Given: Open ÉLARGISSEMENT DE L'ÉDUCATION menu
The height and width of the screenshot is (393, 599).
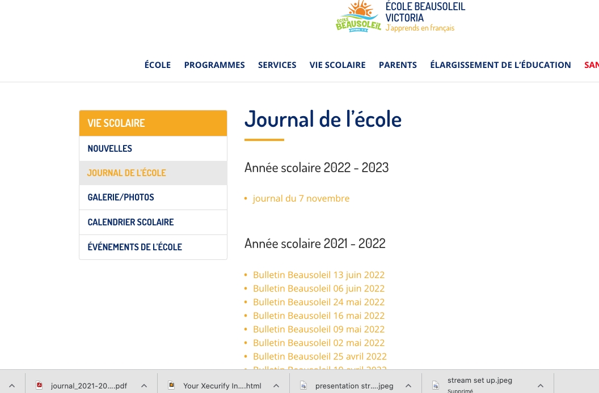Looking at the screenshot, I should point(500,65).
